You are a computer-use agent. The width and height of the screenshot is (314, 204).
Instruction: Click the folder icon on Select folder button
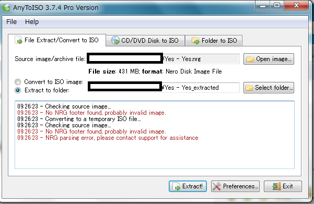249,88
